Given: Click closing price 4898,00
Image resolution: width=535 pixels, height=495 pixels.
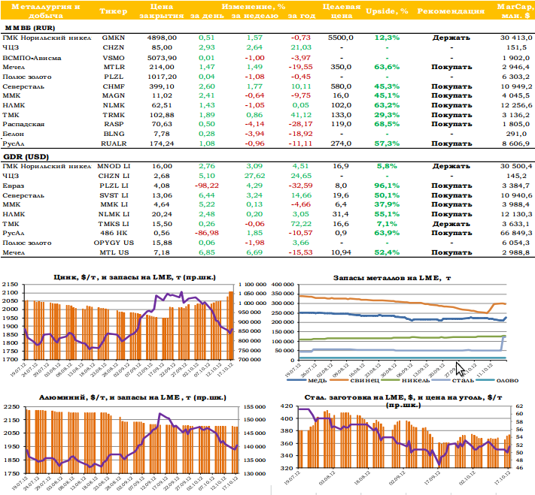Looking at the screenshot, I should click(162, 38).
